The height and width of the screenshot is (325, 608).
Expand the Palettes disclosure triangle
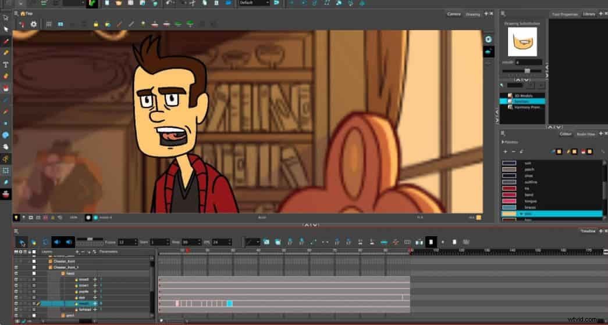tap(503, 142)
